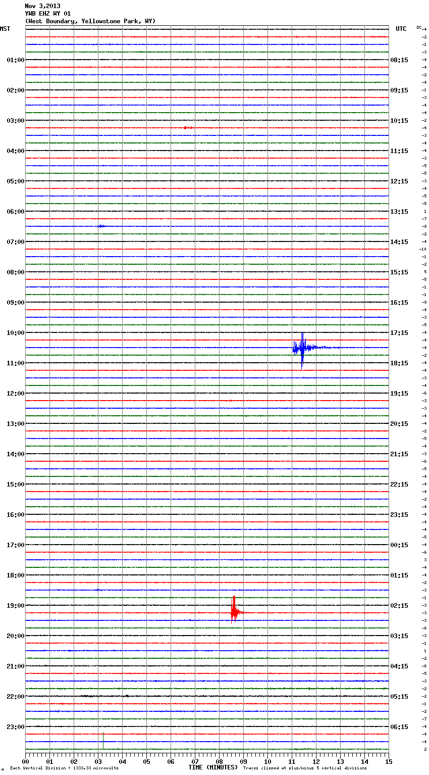Click the "17:15" UTC time label
The width and height of the screenshot is (429, 775).
pos(399,333)
